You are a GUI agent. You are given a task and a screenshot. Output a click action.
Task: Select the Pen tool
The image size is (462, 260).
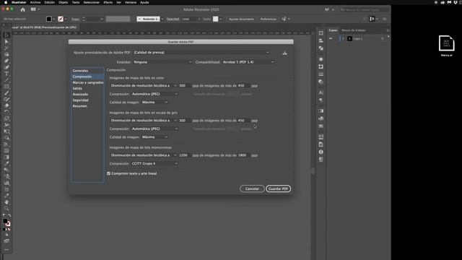point(6,61)
